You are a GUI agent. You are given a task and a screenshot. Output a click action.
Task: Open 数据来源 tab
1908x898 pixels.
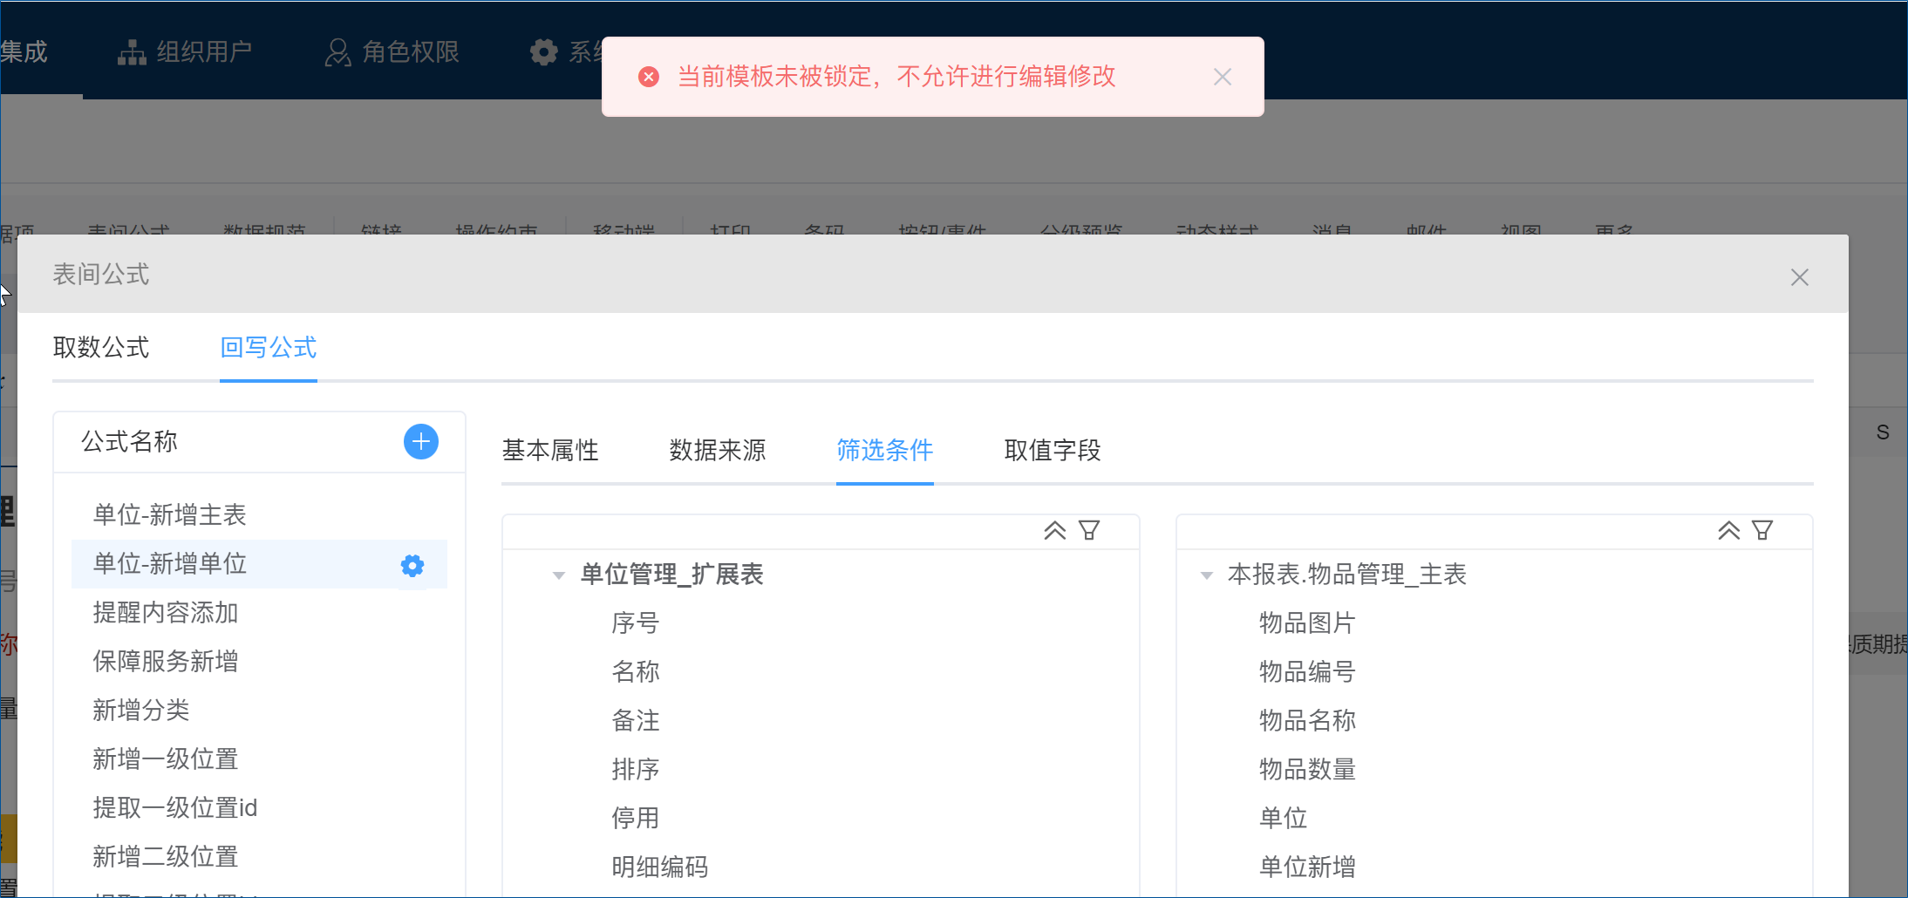point(718,450)
